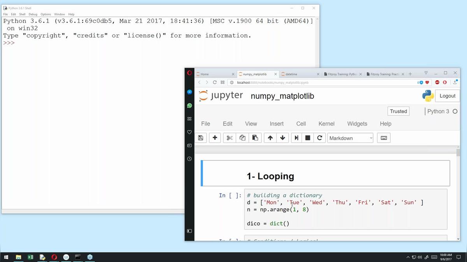Open WhatsApp in Opera sidebar

click(x=190, y=105)
